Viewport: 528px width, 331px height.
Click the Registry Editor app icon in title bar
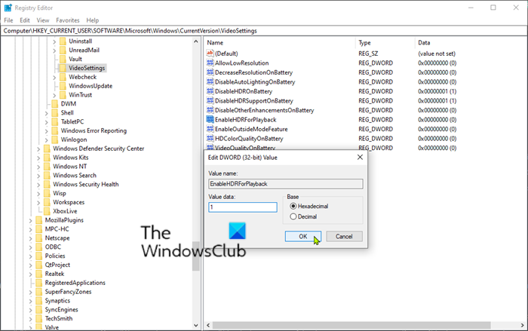click(x=8, y=8)
